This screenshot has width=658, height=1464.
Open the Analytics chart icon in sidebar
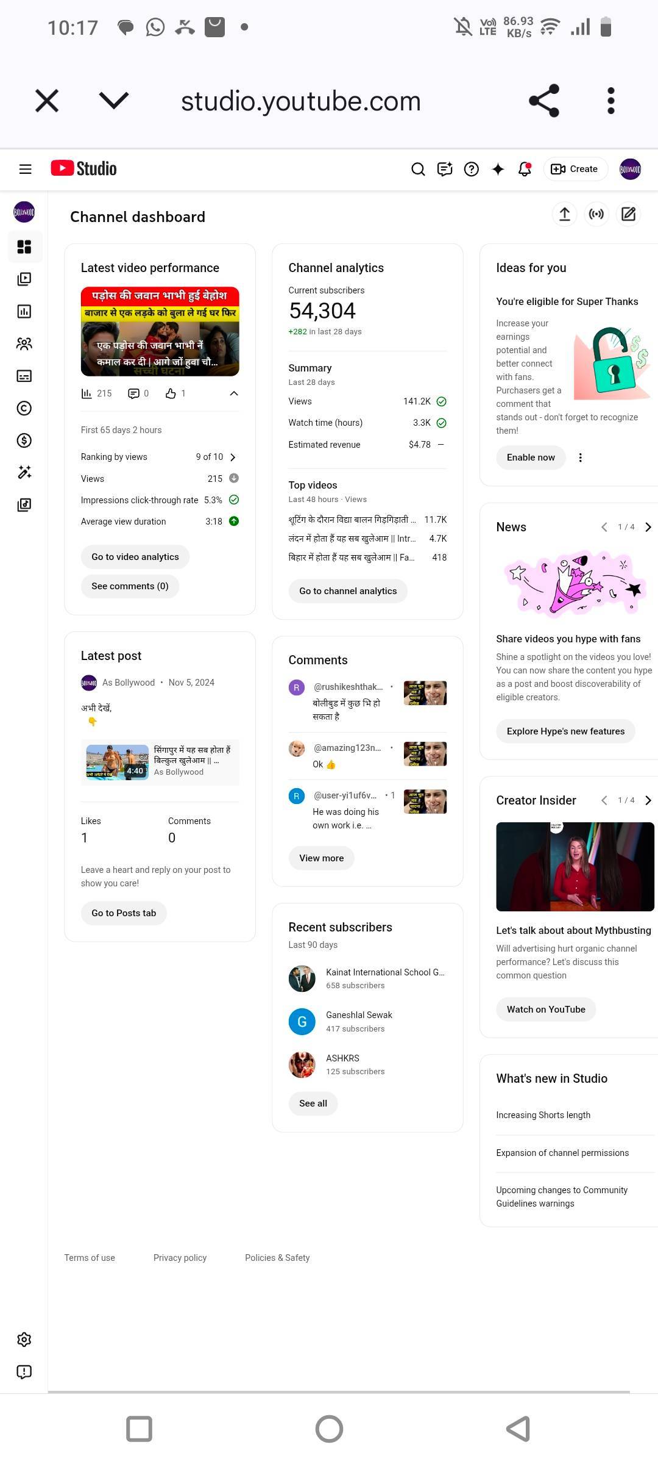[x=24, y=312]
